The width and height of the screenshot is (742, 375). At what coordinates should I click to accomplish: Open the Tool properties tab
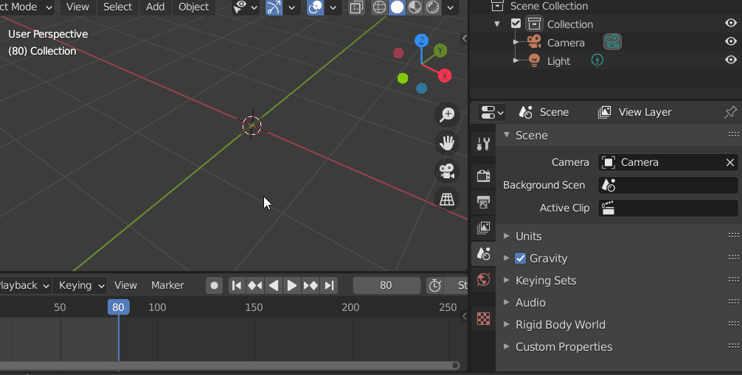point(483,144)
